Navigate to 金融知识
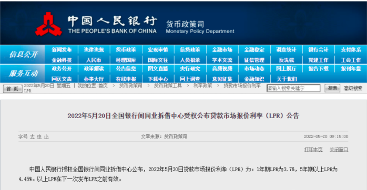The image size is (367, 190). point(254,79)
